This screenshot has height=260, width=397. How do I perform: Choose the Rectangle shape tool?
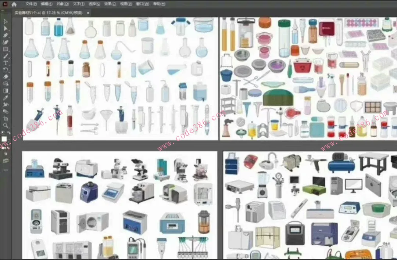(6, 49)
